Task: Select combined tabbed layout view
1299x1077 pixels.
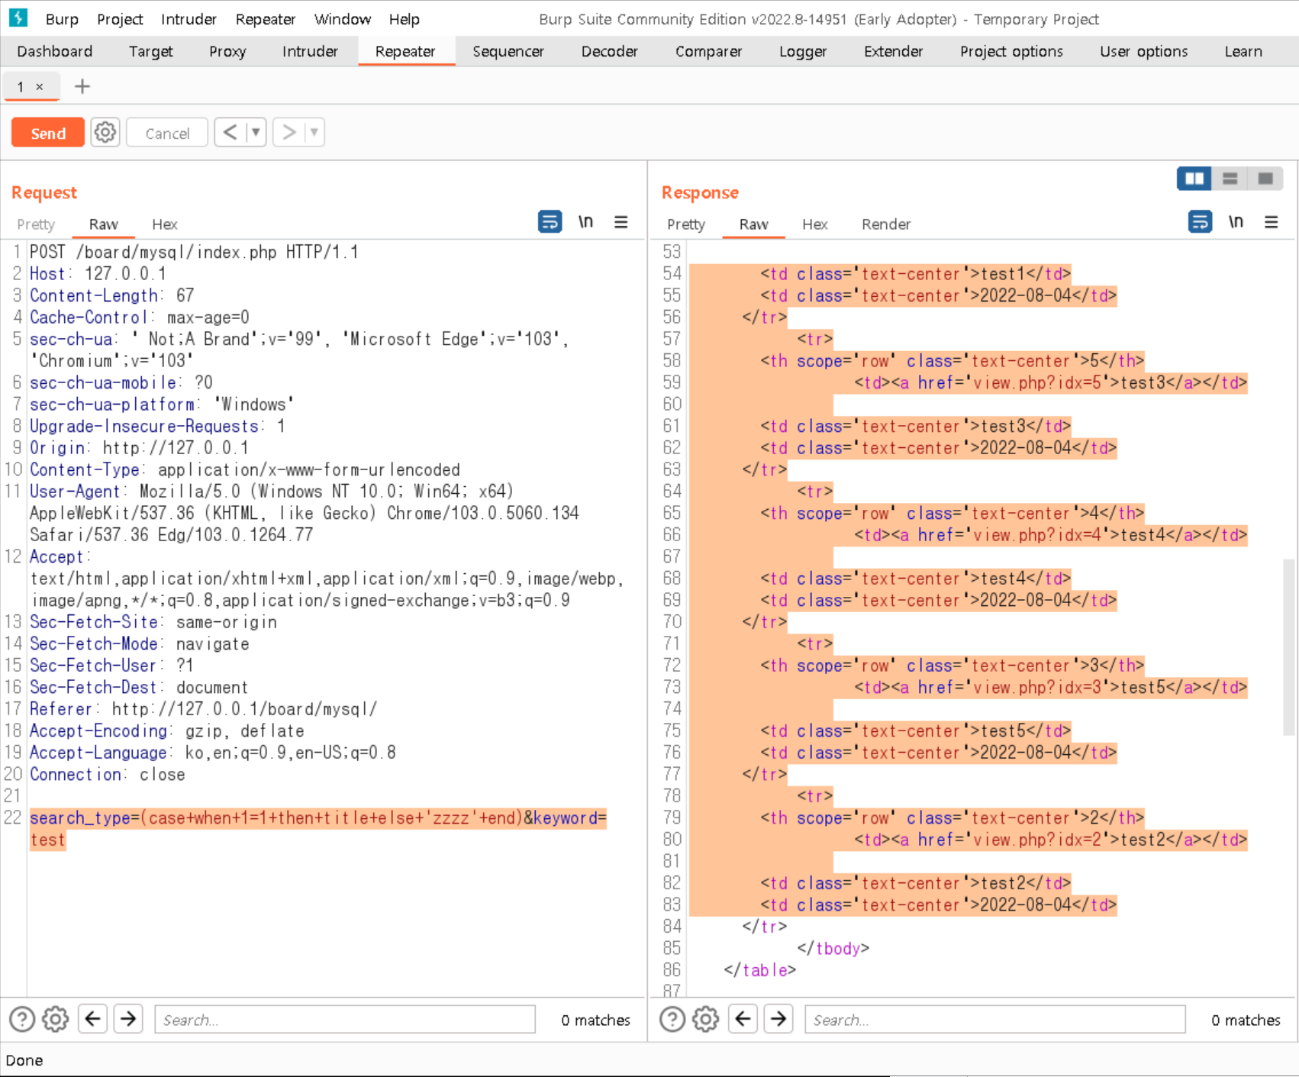Action: (1265, 179)
